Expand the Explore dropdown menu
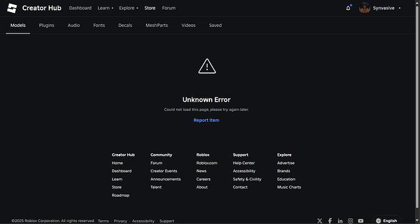The width and height of the screenshot is (420, 224). tap(128, 8)
